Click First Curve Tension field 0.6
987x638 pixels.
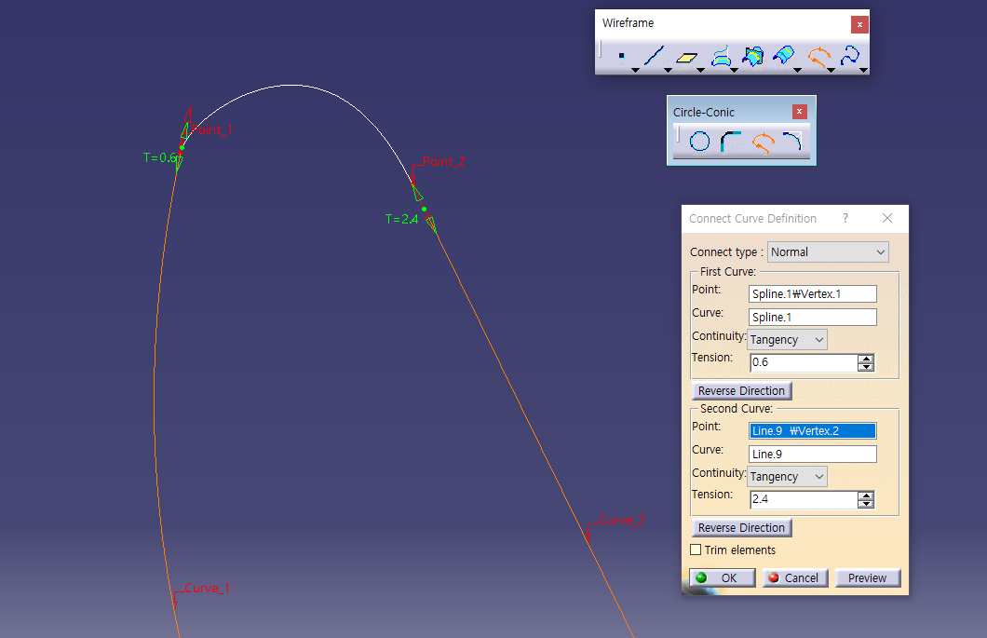coord(804,362)
